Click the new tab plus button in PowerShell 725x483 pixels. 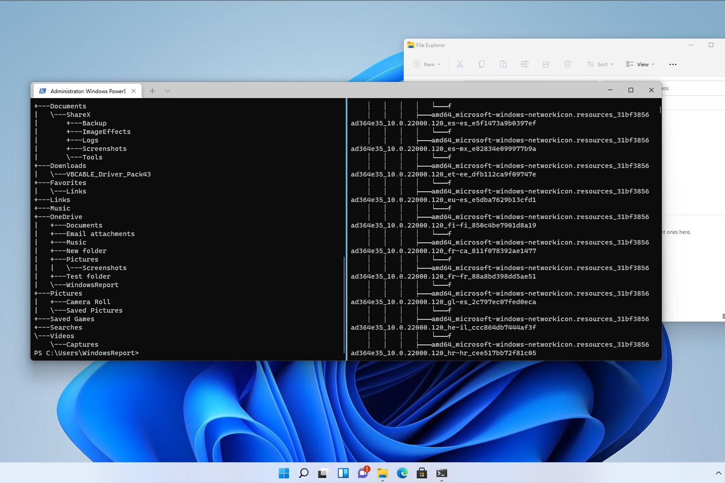coord(151,90)
